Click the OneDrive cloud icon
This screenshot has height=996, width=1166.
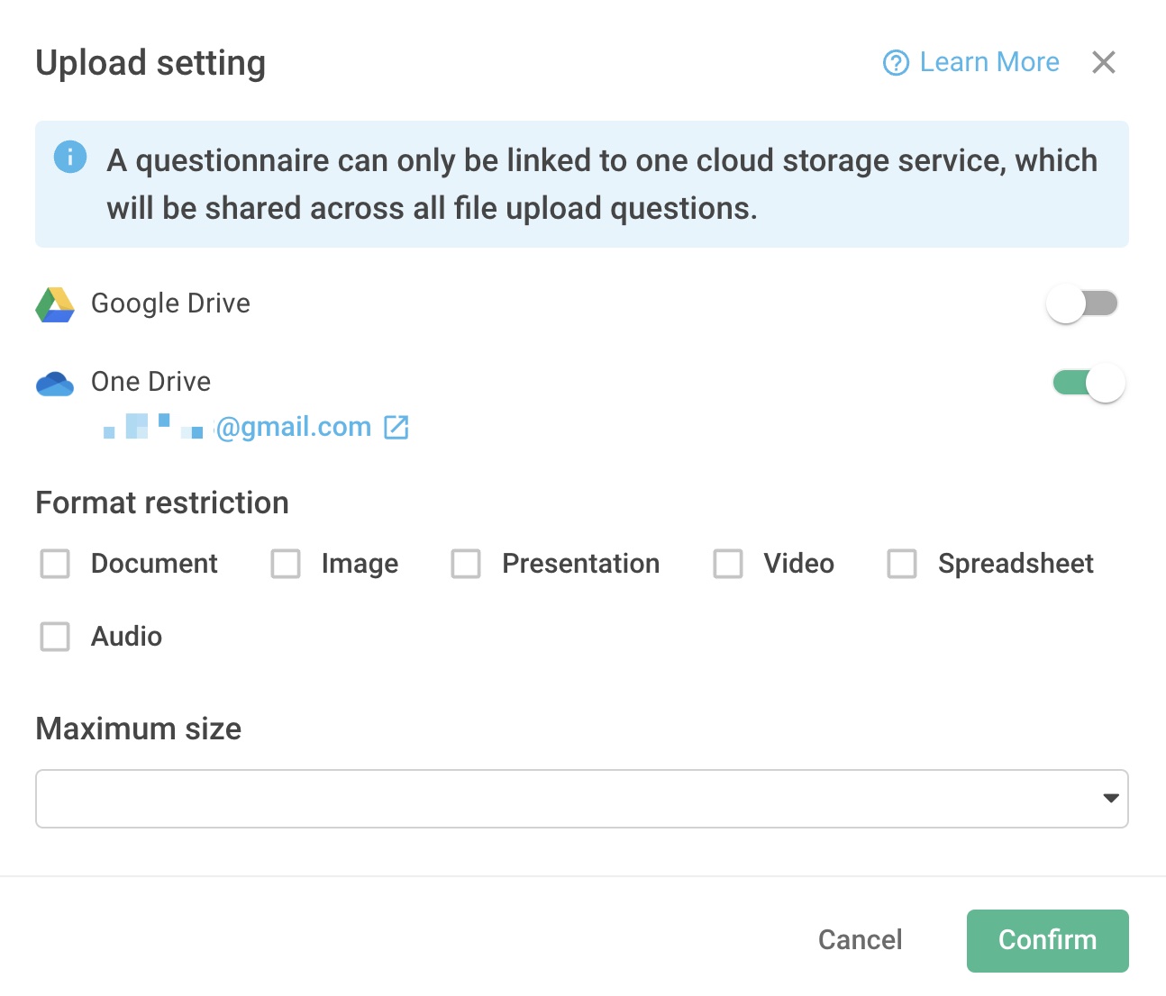[x=54, y=383]
